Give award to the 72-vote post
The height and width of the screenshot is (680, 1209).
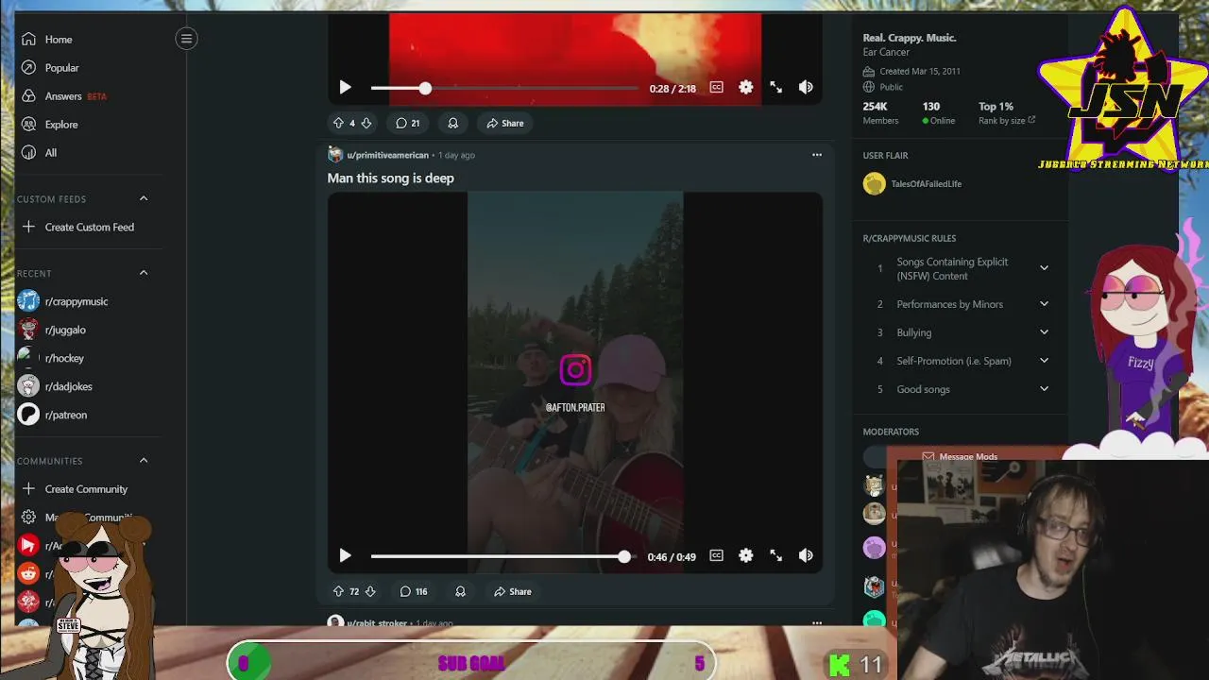(460, 591)
